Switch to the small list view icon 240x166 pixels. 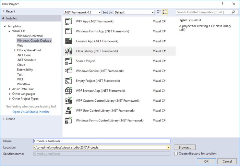(x=165, y=12)
